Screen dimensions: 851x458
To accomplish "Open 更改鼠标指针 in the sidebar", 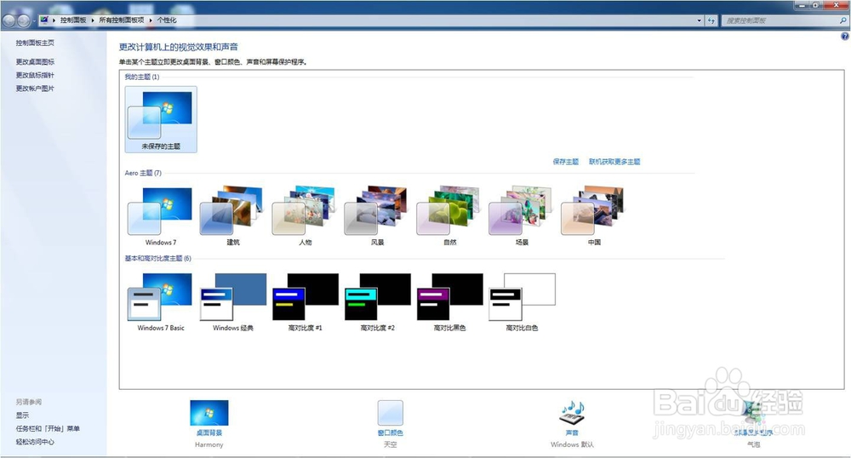I will click(35, 75).
